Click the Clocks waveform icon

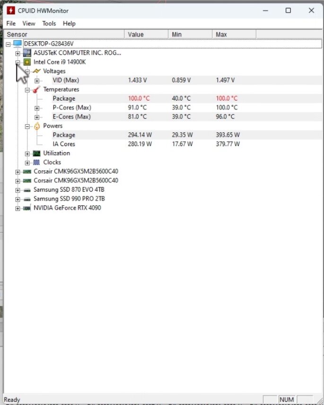36,162
